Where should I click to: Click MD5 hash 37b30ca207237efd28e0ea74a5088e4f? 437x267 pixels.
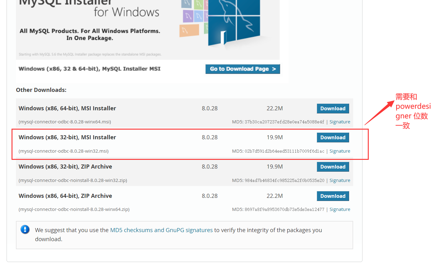[x=284, y=122]
